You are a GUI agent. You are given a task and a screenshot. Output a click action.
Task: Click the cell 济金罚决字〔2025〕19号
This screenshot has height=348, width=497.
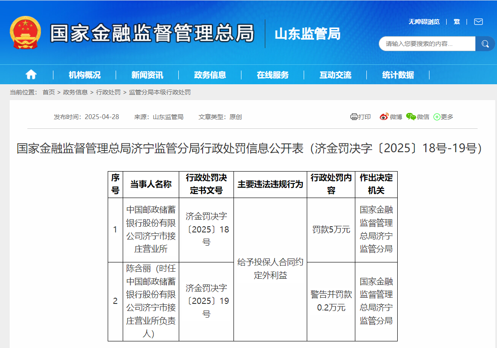(206, 301)
